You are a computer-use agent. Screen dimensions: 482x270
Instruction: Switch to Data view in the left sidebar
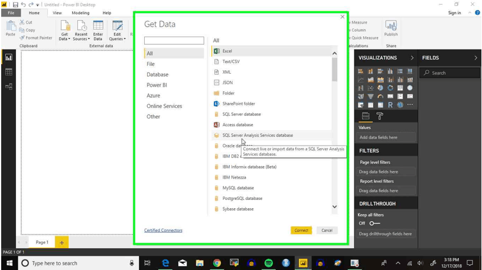point(9,72)
